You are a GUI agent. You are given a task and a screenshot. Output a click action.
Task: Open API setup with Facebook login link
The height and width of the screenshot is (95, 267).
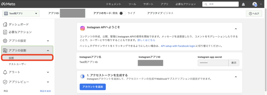click(178, 46)
